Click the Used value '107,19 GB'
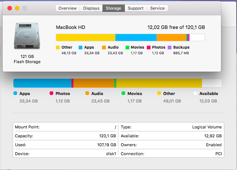Image resolution: width=237 pixels, height=170 pixels. coord(107,145)
